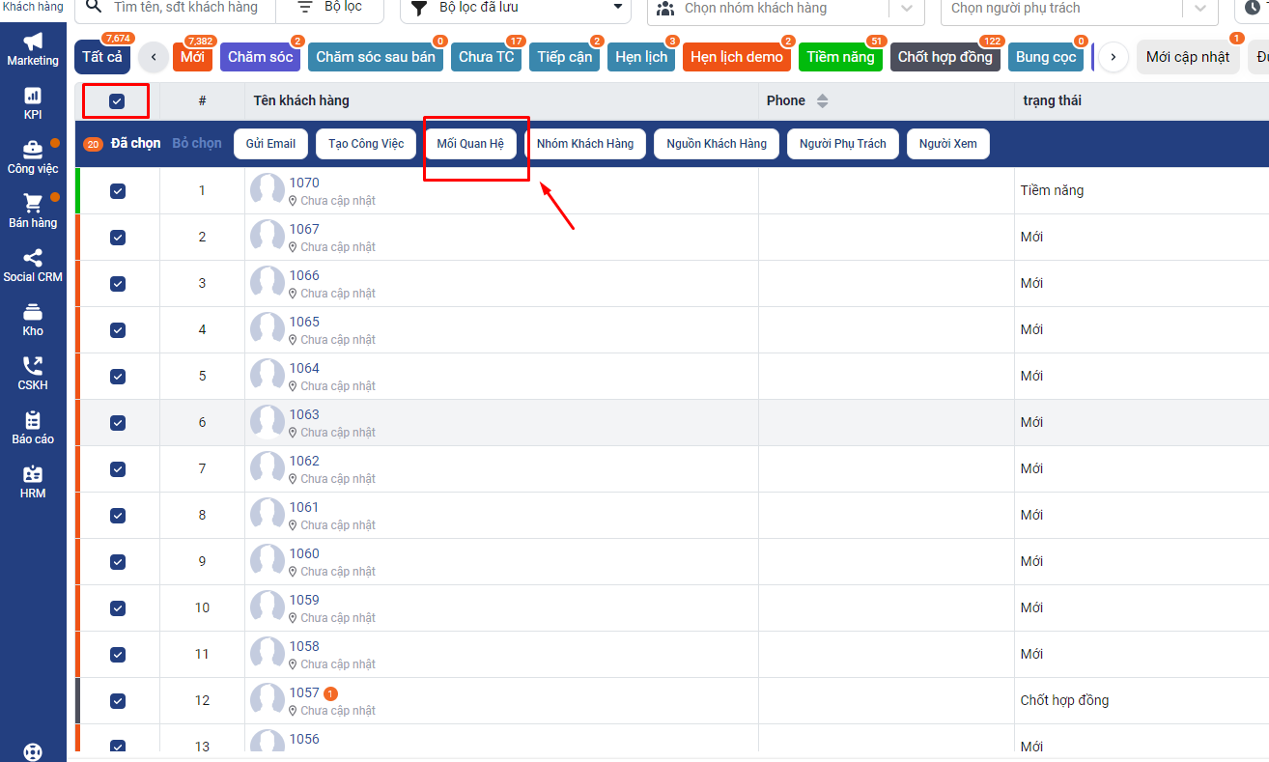Open the KPI chart icon in sidebar

pos(33,96)
